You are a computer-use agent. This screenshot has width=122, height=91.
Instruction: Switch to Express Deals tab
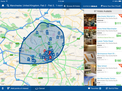tap(90, 6)
